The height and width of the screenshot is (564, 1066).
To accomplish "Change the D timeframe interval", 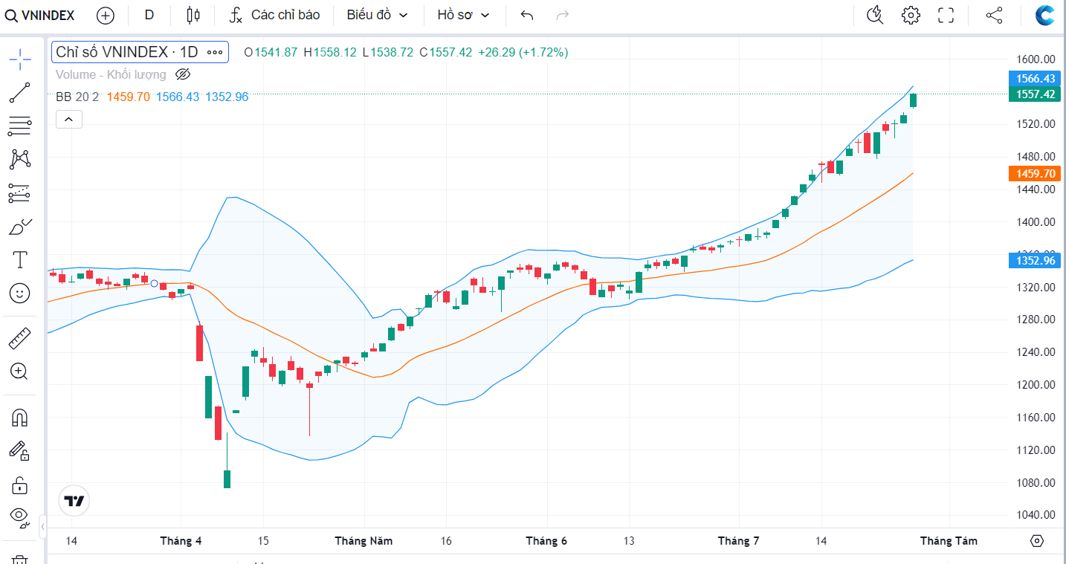I will (149, 15).
